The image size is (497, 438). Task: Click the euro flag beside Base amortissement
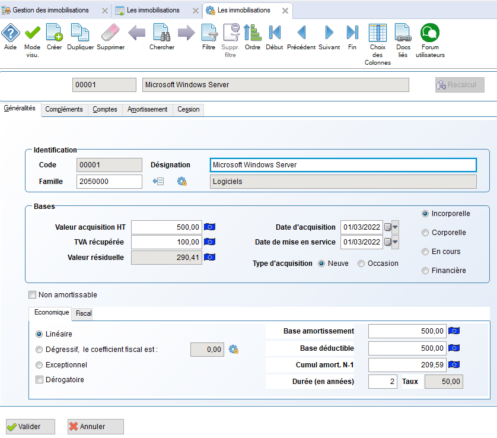coord(454,331)
